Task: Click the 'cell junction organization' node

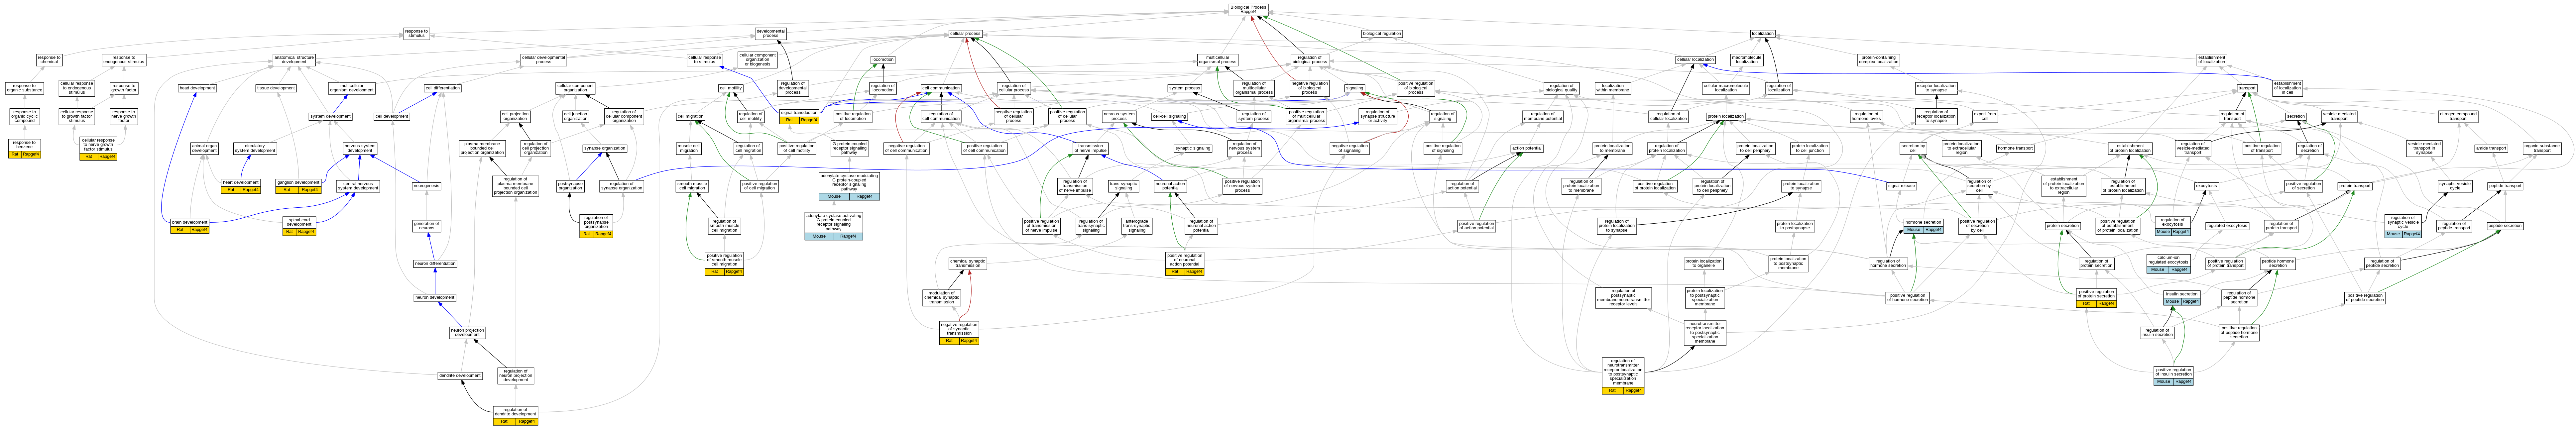Action: tap(576, 116)
